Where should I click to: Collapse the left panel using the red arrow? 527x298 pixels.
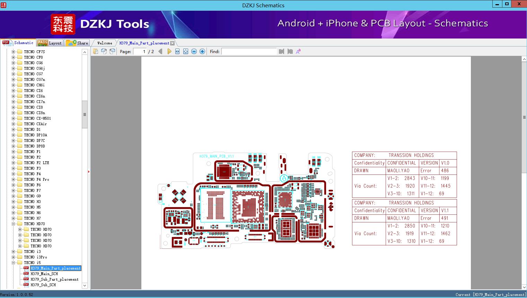click(89, 171)
